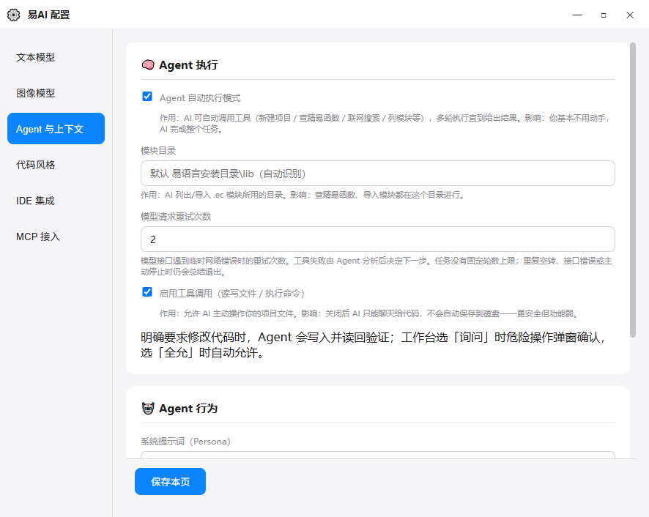
Task: Click the 模块目录 input field
Action: click(377, 174)
